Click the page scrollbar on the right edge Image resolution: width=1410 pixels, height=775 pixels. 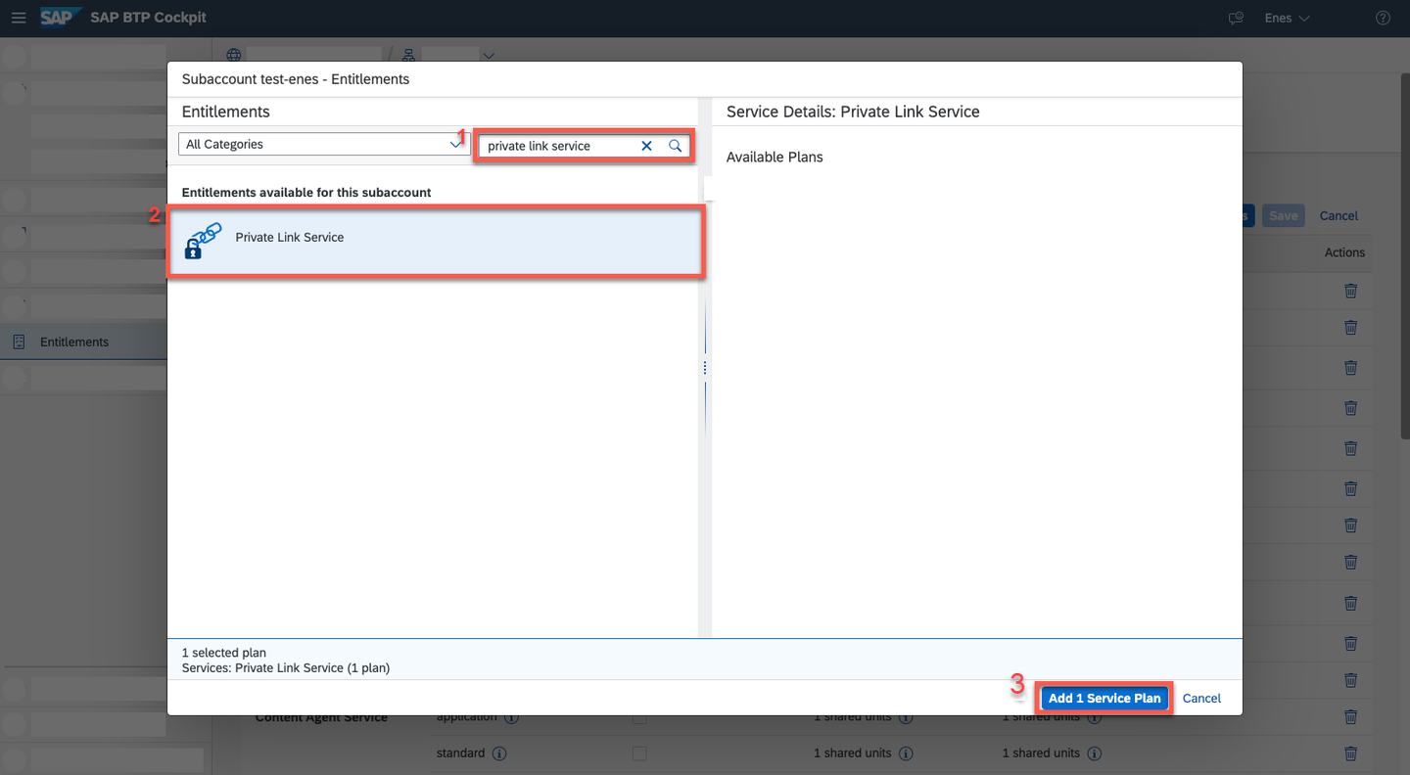click(x=1404, y=254)
